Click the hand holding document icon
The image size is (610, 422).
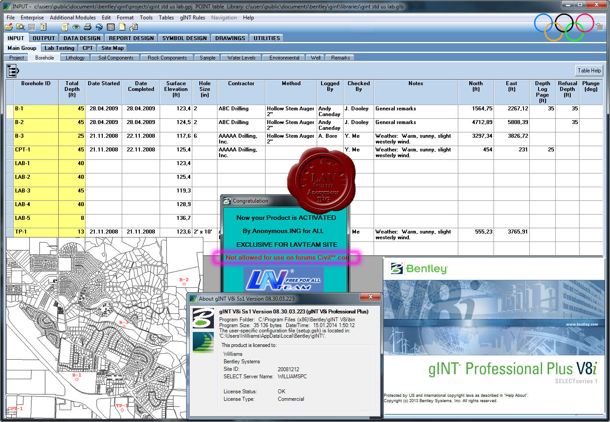(134, 27)
